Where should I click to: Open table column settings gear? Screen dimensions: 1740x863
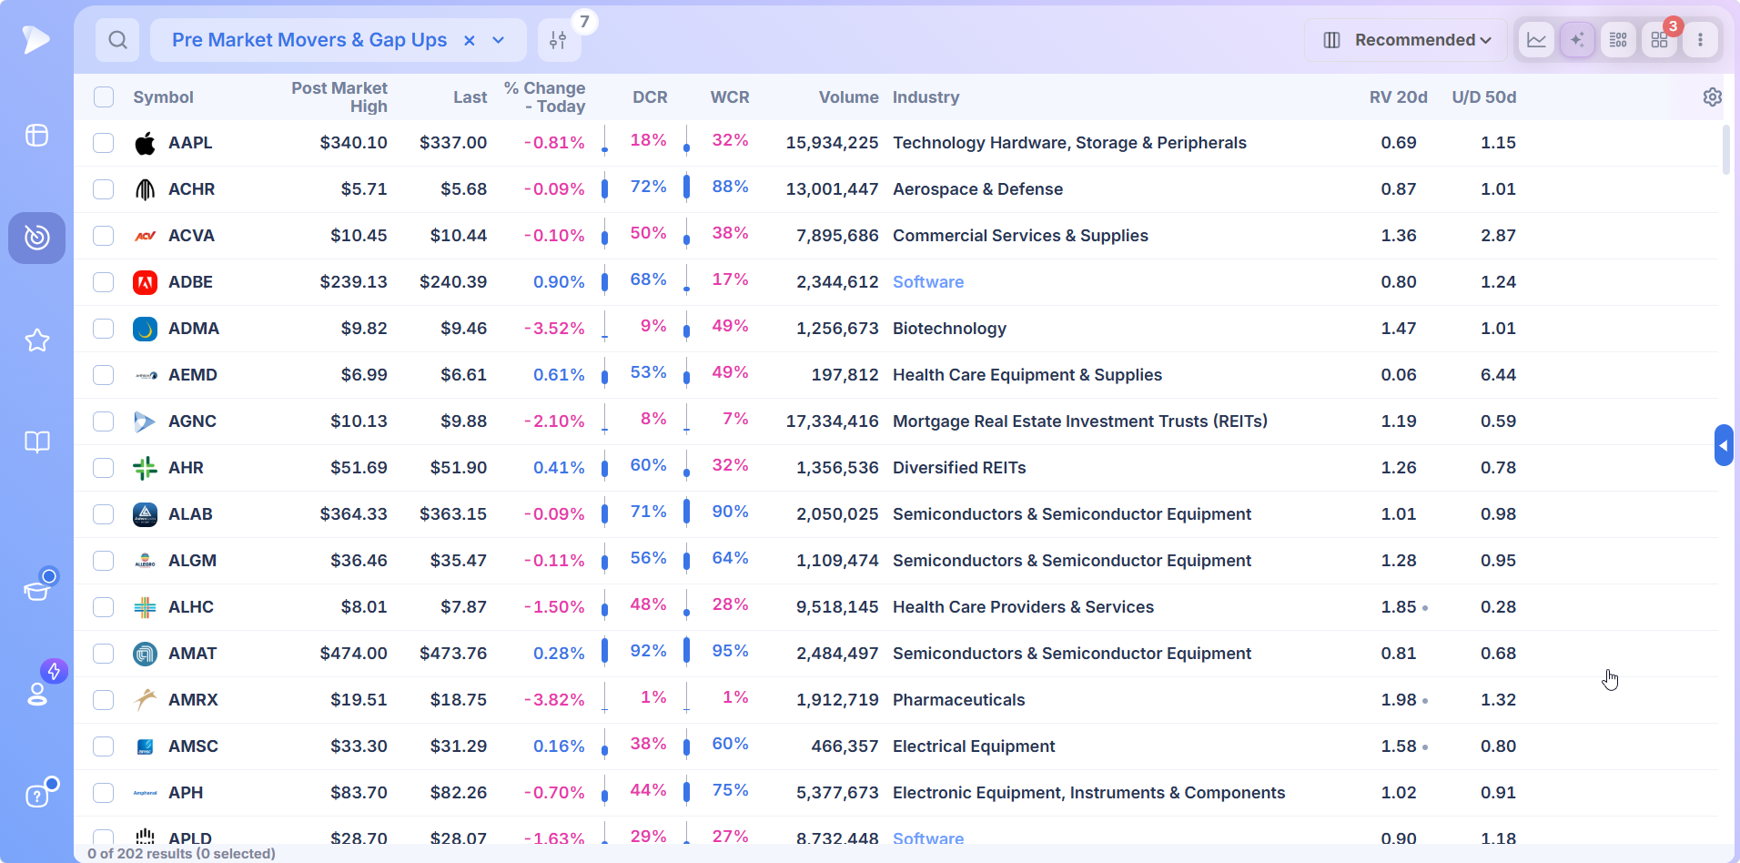(1712, 97)
